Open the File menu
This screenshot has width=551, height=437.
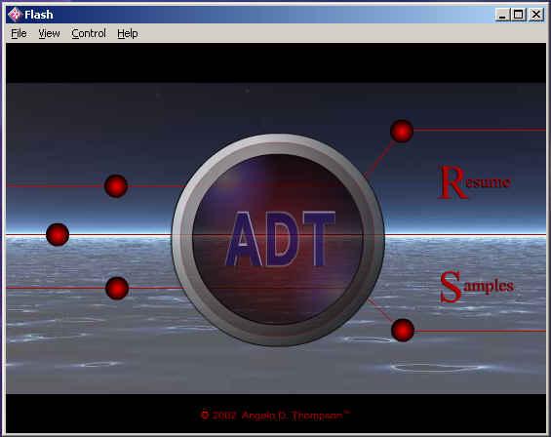pos(19,33)
